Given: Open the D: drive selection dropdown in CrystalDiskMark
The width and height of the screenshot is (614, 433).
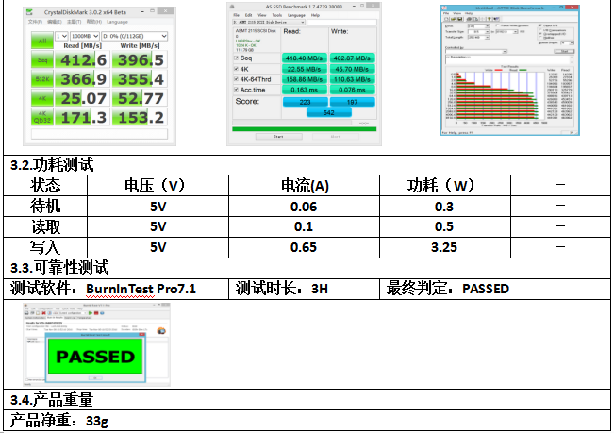Looking at the screenshot, I should click(x=135, y=36).
